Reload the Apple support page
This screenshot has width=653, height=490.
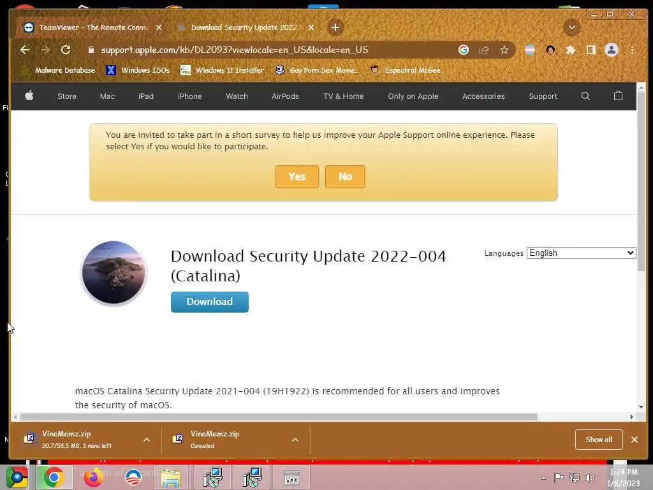point(66,50)
